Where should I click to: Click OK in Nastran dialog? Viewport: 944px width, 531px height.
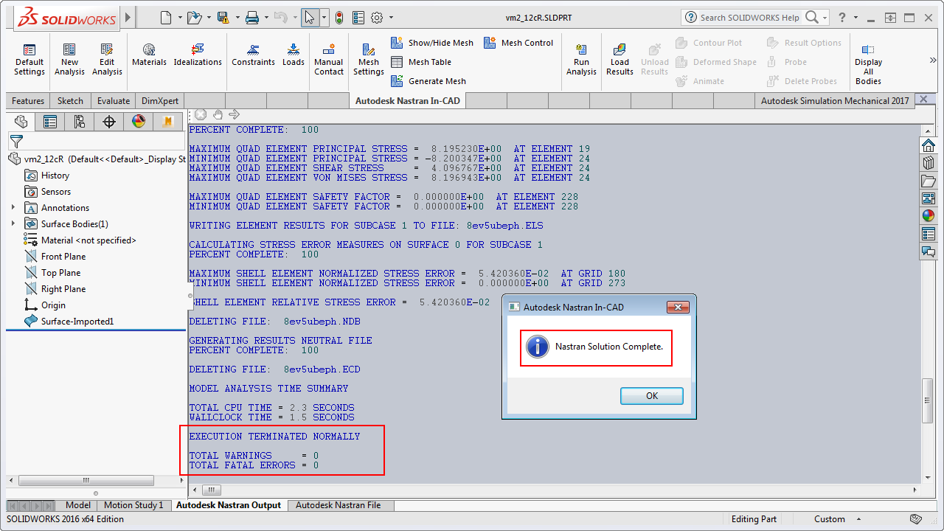(x=652, y=396)
